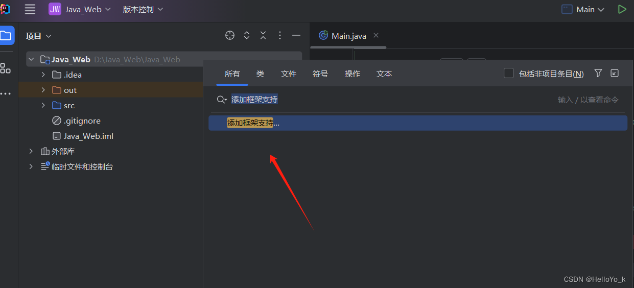The image size is (634, 288).
Task: Switch to the 文件 search tab
Action: click(289, 74)
